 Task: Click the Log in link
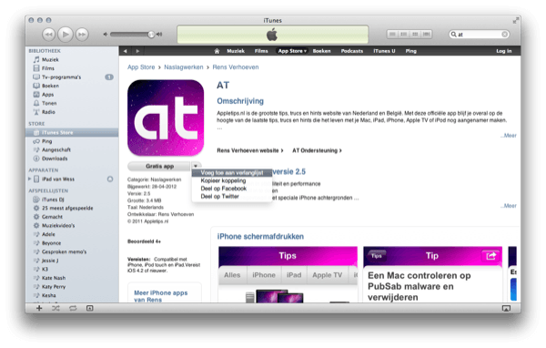(x=504, y=51)
